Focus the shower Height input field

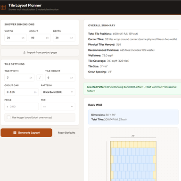click(x=40, y=38)
